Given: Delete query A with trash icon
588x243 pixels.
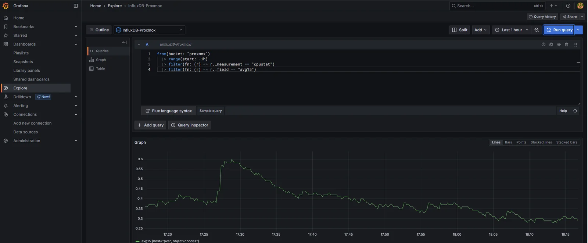Looking at the screenshot, I should [x=567, y=44].
